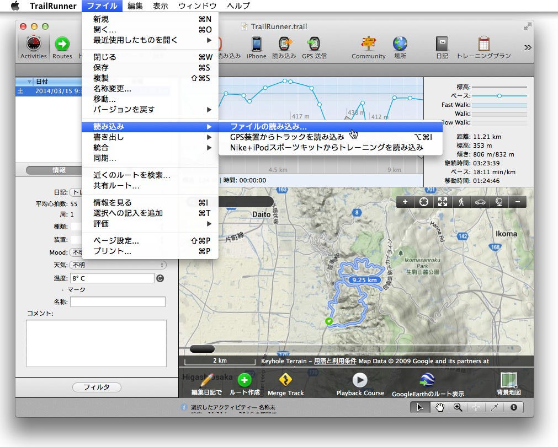Viewport: 558px width, 447px height.
Task: Open the Apple menu
Action: [15, 6]
